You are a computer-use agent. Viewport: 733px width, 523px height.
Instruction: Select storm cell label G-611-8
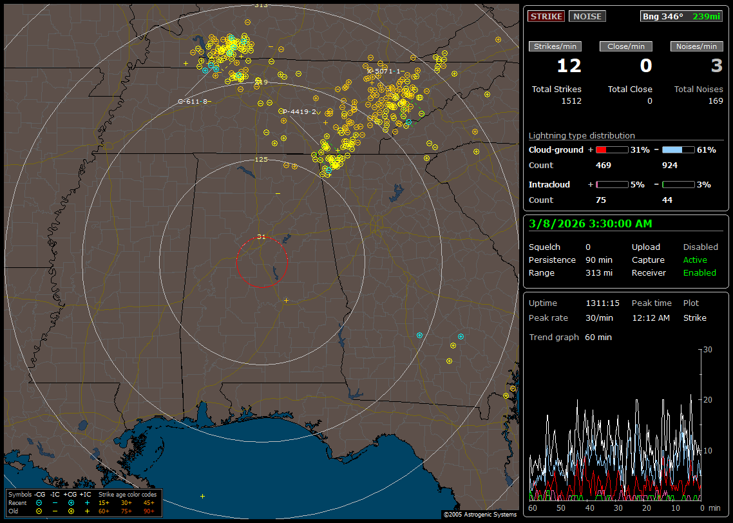pyautogui.click(x=194, y=101)
